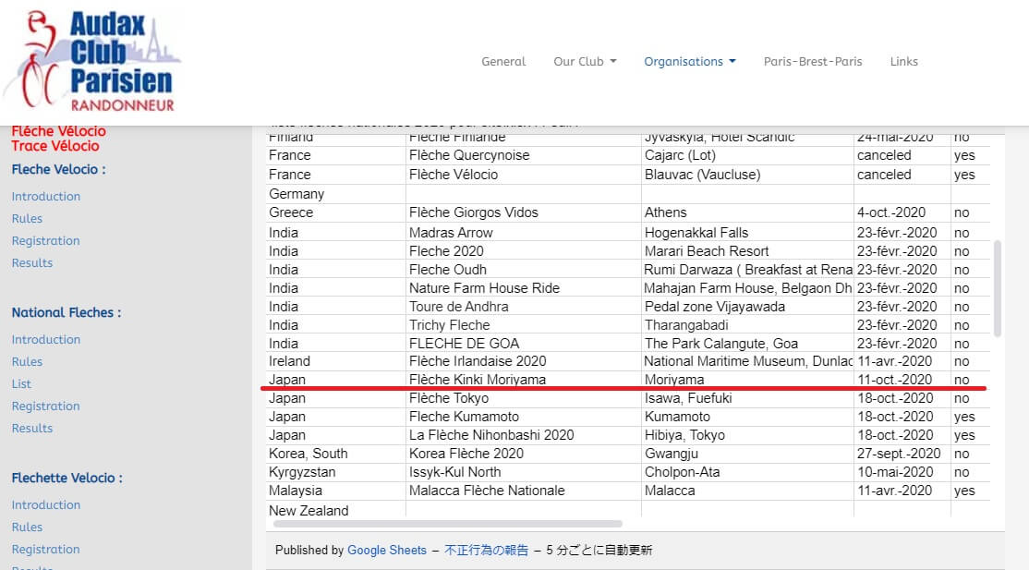Open Rules under Fleche Velocio
The image size is (1029, 570).
[27, 219]
